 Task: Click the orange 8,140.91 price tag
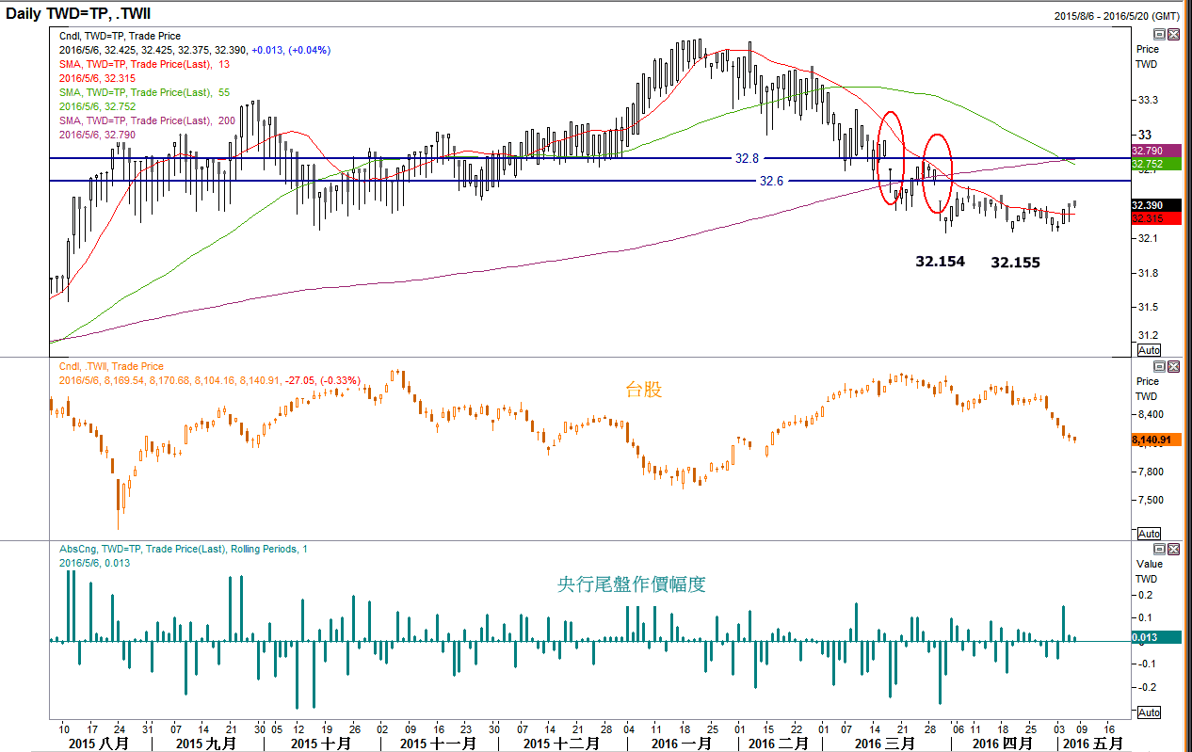point(1151,440)
